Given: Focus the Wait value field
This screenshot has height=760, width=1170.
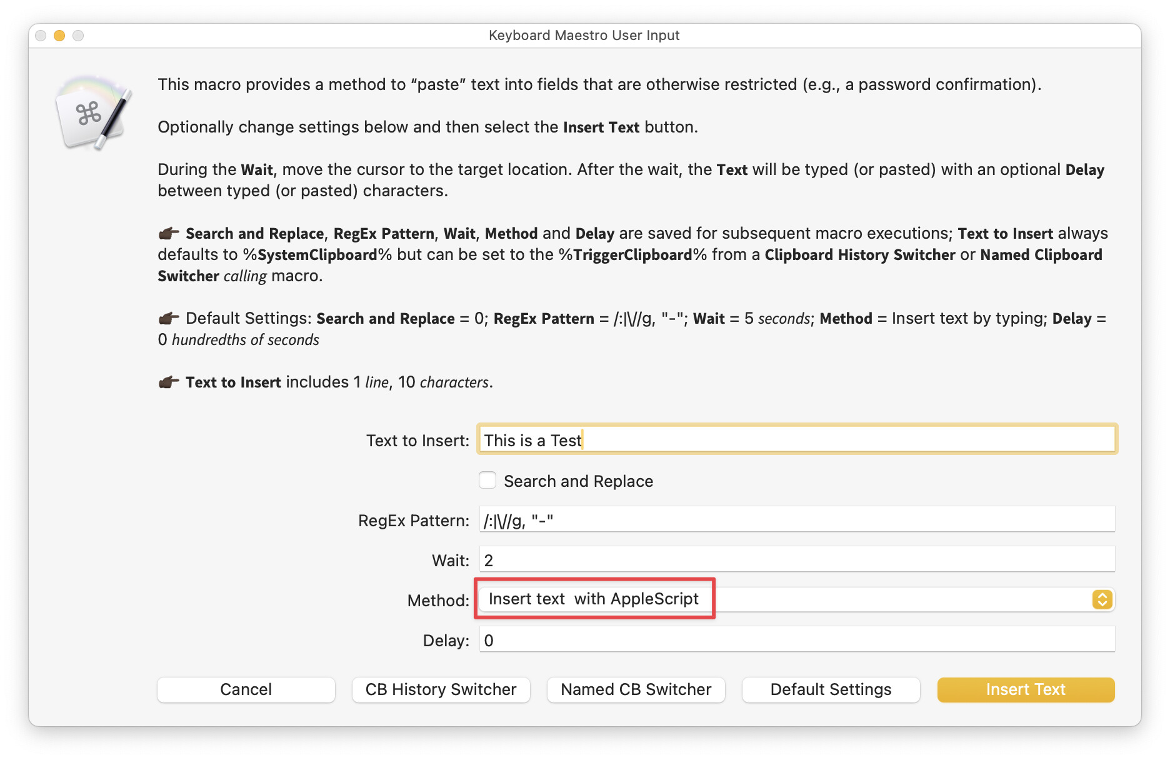Looking at the screenshot, I should (x=797, y=560).
